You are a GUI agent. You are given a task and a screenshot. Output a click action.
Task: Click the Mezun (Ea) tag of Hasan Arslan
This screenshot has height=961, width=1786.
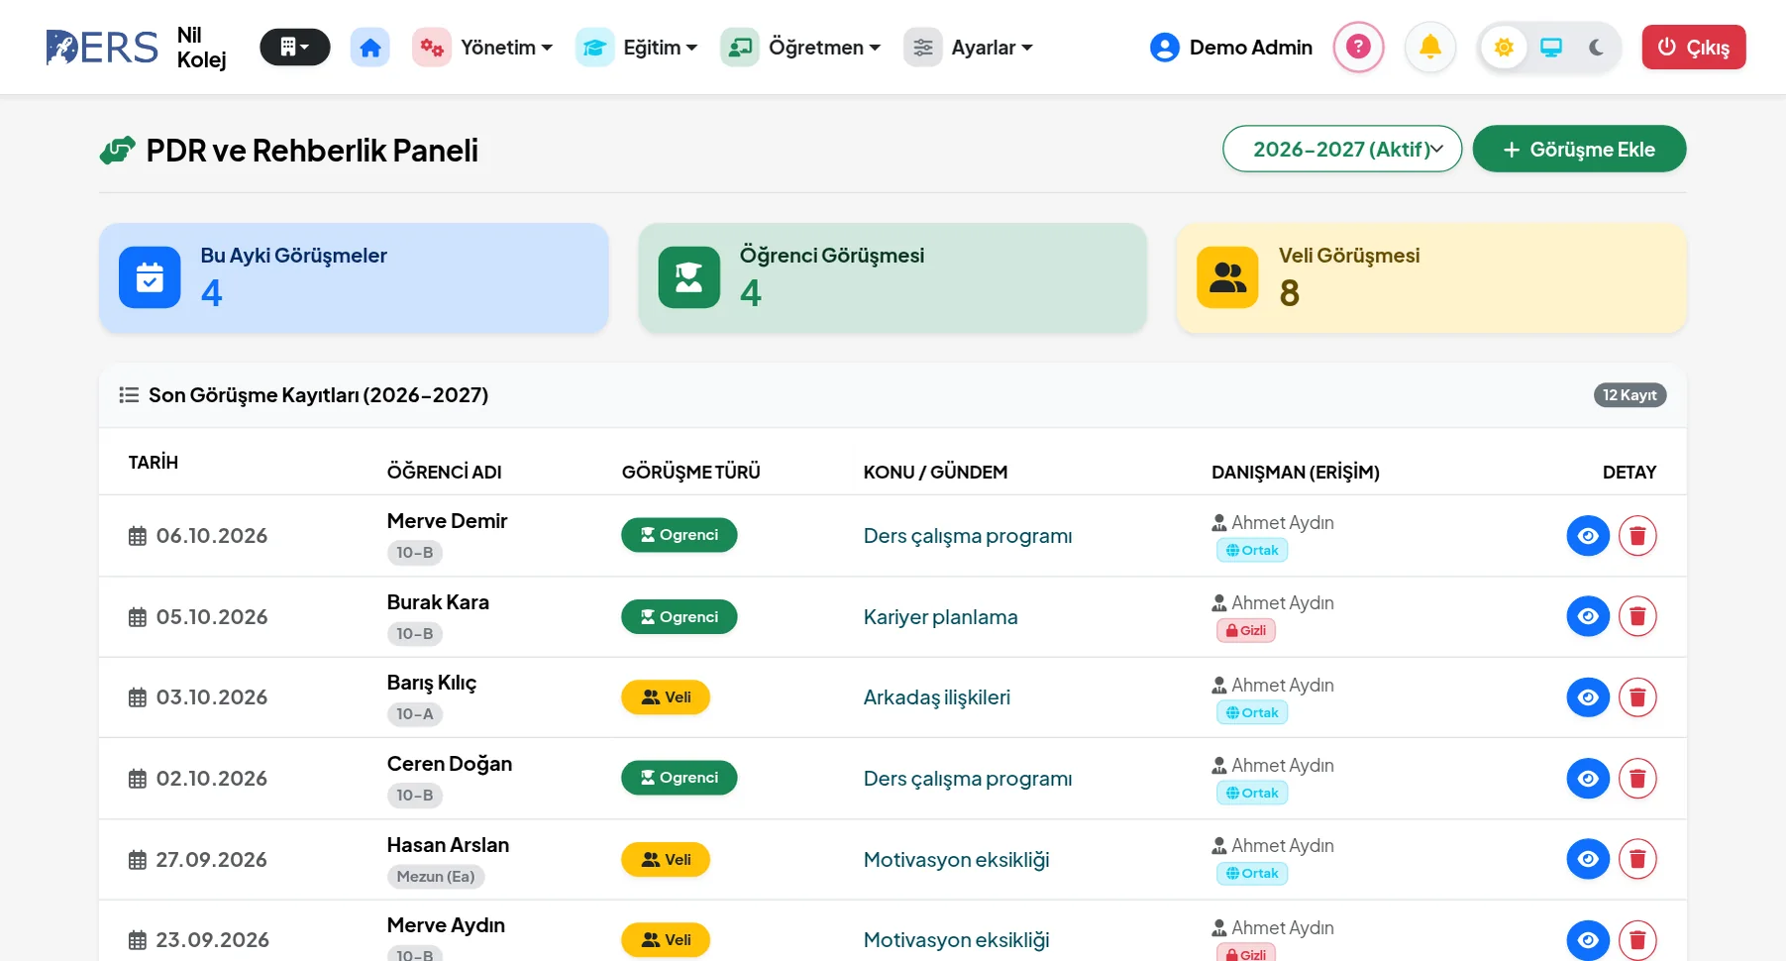click(436, 877)
